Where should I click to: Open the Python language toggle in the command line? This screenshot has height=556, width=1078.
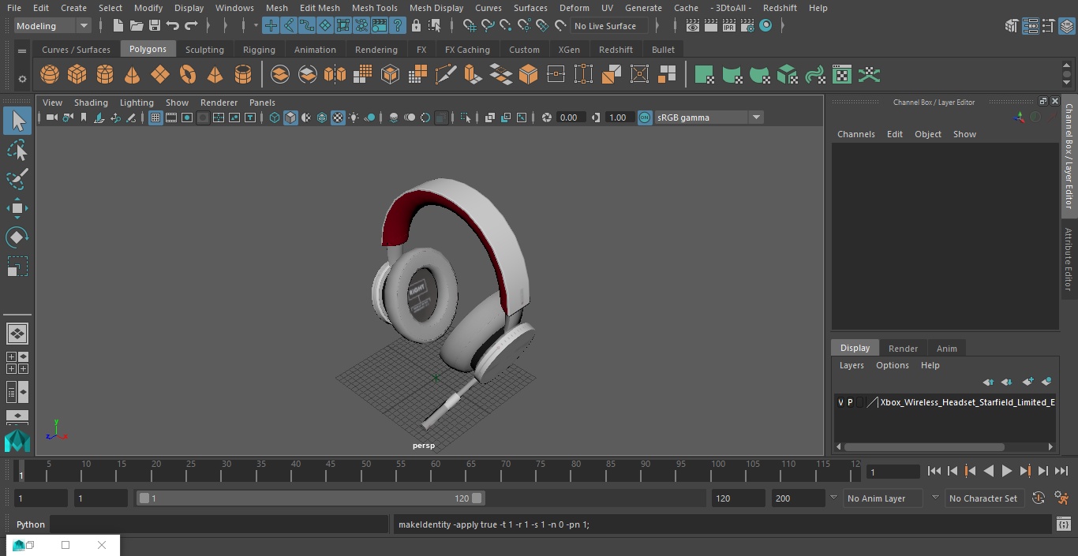click(x=31, y=524)
